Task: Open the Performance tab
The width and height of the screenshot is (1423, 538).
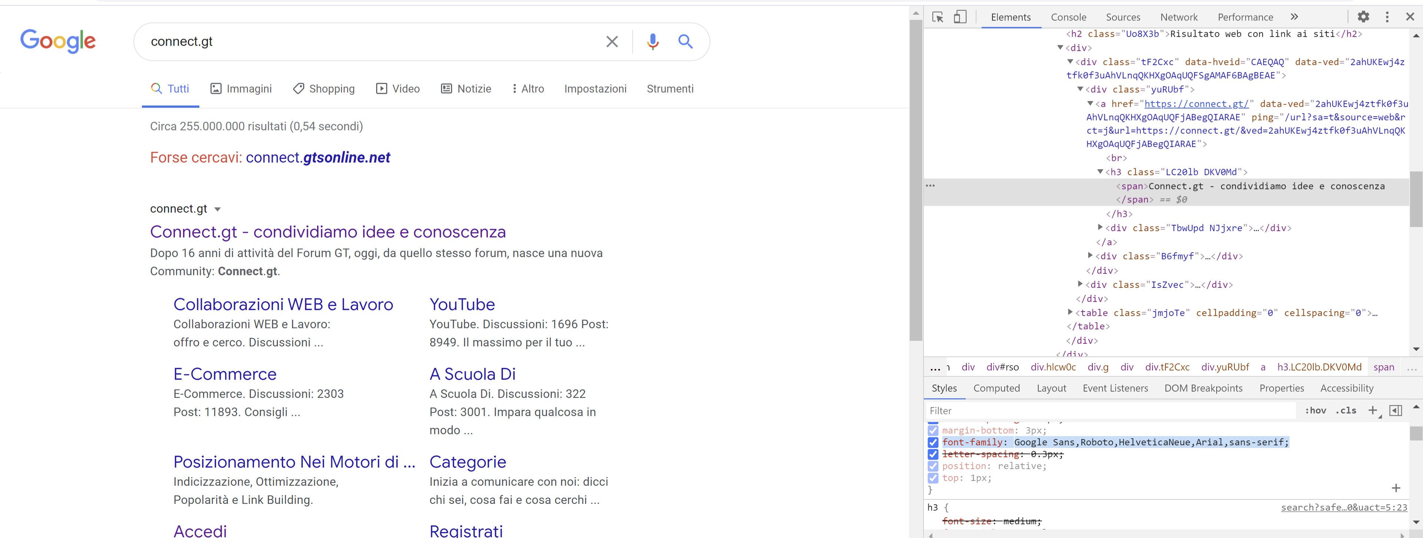Action: click(1245, 17)
